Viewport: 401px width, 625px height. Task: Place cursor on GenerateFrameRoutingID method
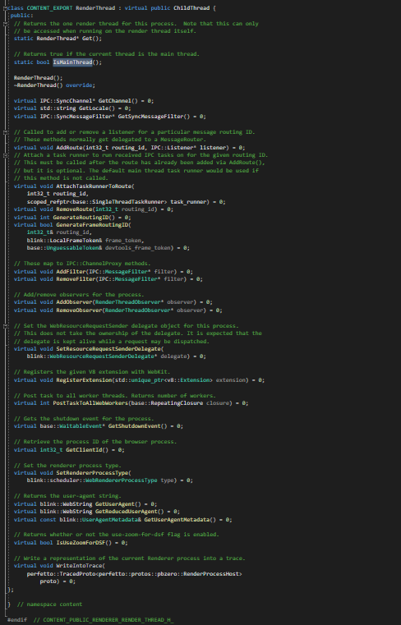(92, 225)
